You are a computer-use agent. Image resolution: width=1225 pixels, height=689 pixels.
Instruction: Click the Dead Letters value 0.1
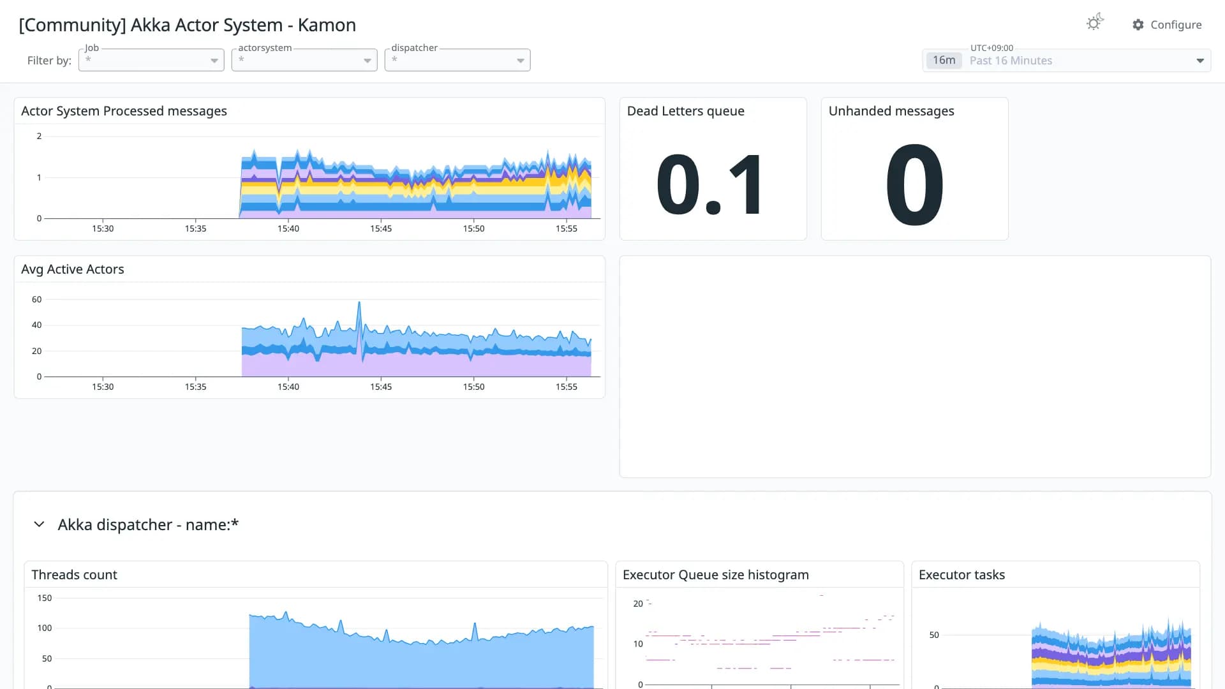[709, 185]
